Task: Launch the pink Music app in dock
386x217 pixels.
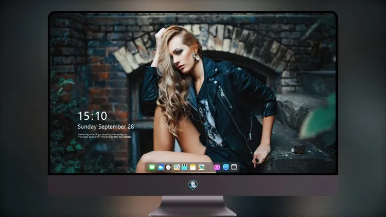Action: pyautogui.click(x=217, y=167)
